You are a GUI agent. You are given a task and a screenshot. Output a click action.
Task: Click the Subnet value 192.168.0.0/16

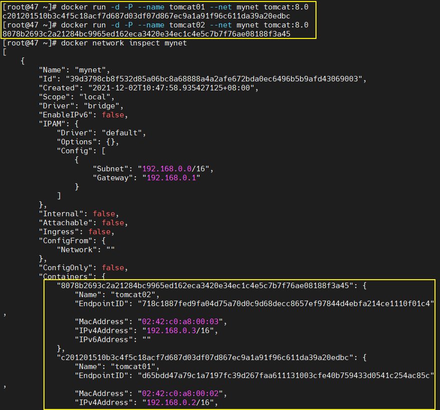click(172, 168)
